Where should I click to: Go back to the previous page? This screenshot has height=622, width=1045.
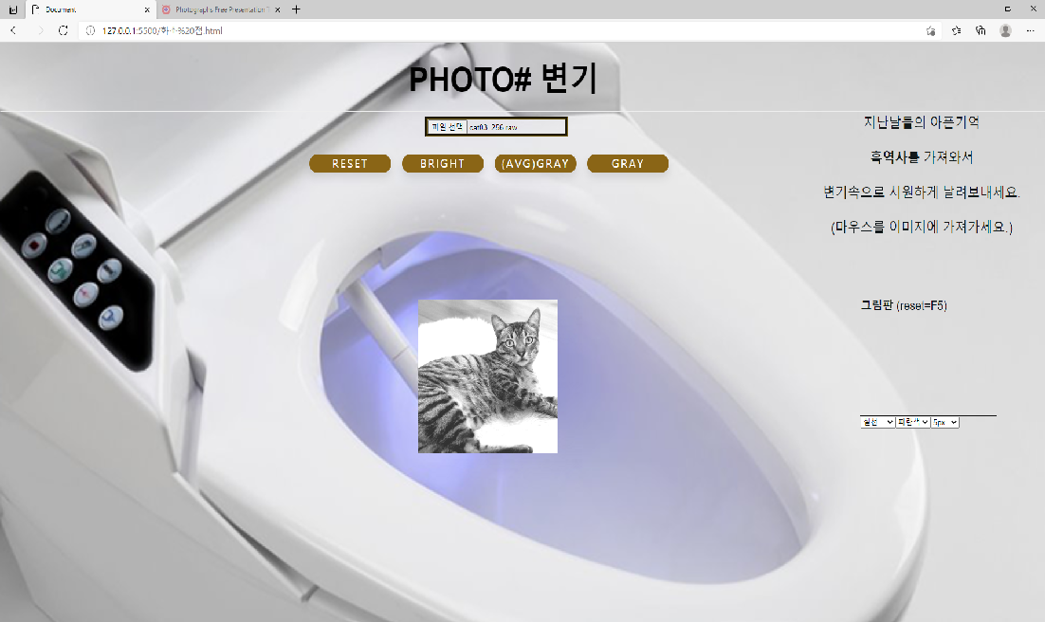pyautogui.click(x=13, y=30)
